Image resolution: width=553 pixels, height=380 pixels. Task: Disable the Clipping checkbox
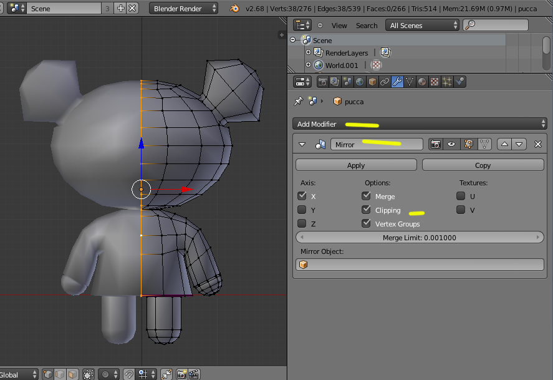coord(367,210)
